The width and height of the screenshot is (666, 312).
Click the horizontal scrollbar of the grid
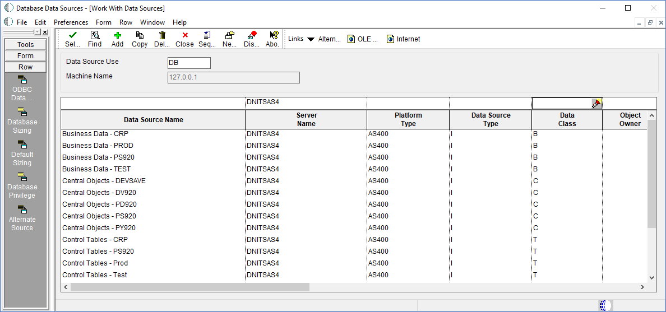coord(189,287)
